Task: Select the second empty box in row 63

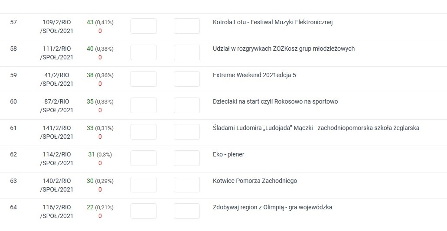Action: (x=187, y=185)
